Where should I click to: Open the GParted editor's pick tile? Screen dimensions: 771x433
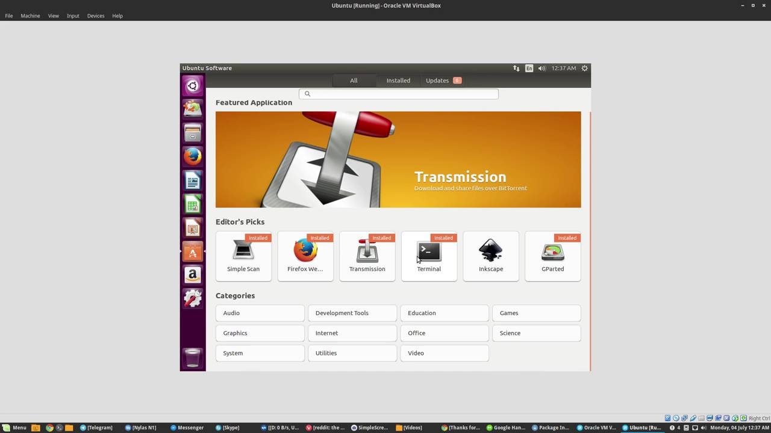[x=553, y=256]
